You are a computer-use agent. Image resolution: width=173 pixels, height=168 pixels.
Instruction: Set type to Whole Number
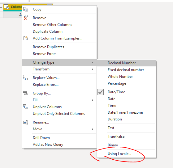(126, 77)
